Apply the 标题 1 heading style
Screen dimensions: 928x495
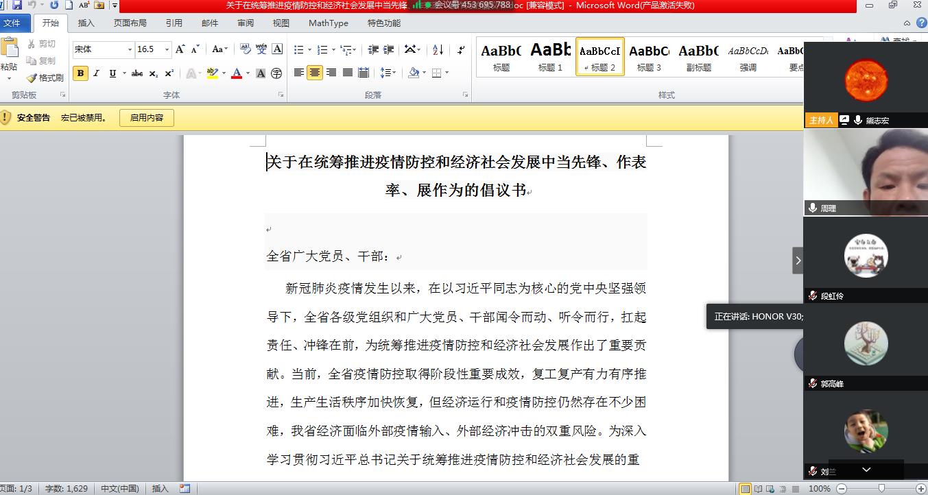(x=550, y=56)
